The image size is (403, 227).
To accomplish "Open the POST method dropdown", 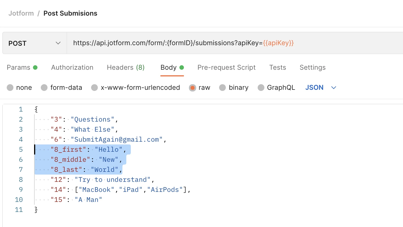I will click(34, 43).
